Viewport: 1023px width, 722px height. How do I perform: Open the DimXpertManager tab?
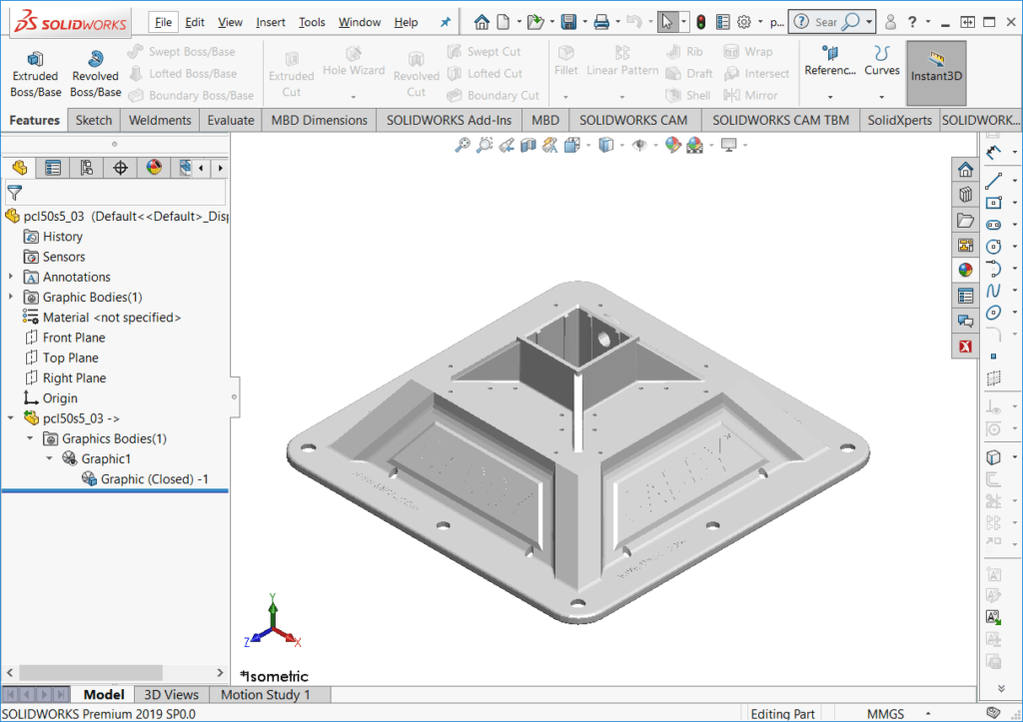tap(120, 168)
